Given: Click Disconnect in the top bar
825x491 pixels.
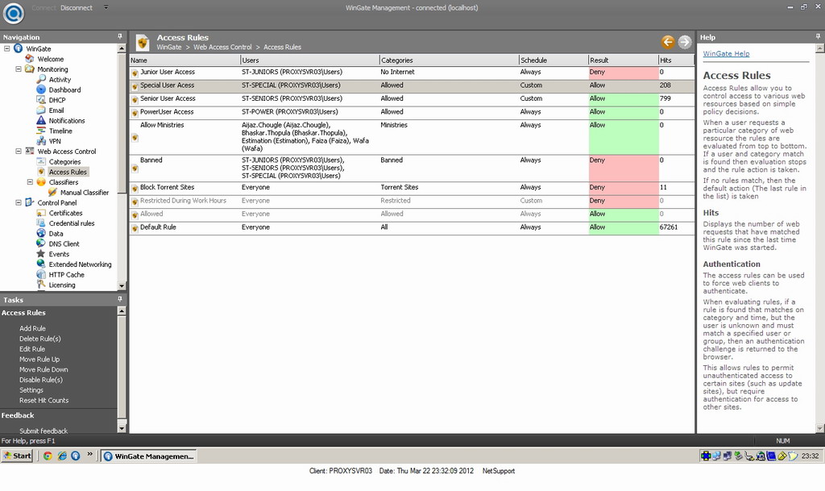Looking at the screenshot, I should [x=77, y=8].
